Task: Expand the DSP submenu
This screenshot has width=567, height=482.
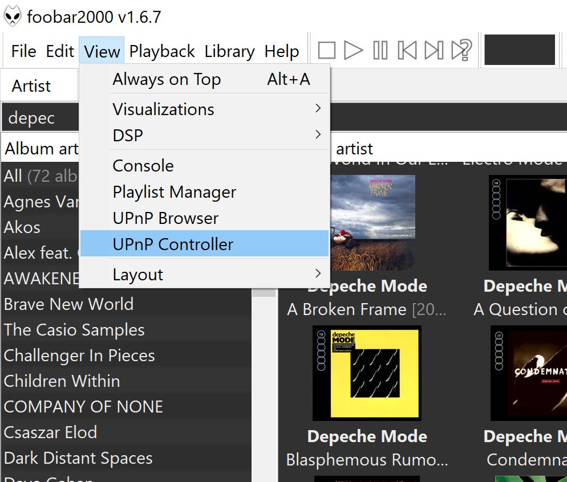Action: tap(204, 136)
